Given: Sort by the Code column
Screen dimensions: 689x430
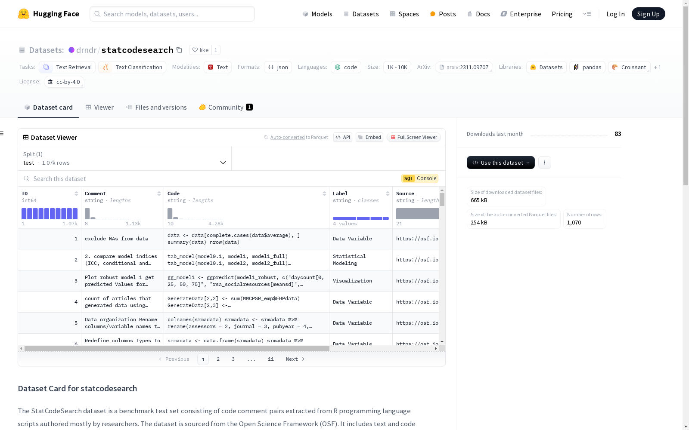Looking at the screenshot, I should click(324, 193).
